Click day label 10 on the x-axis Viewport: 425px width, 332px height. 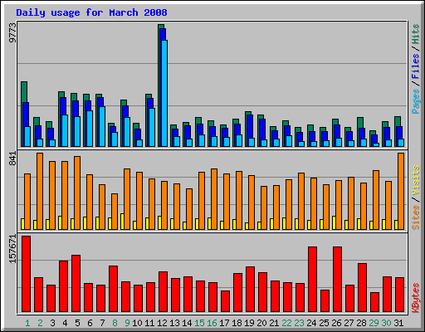(x=137, y=323)
